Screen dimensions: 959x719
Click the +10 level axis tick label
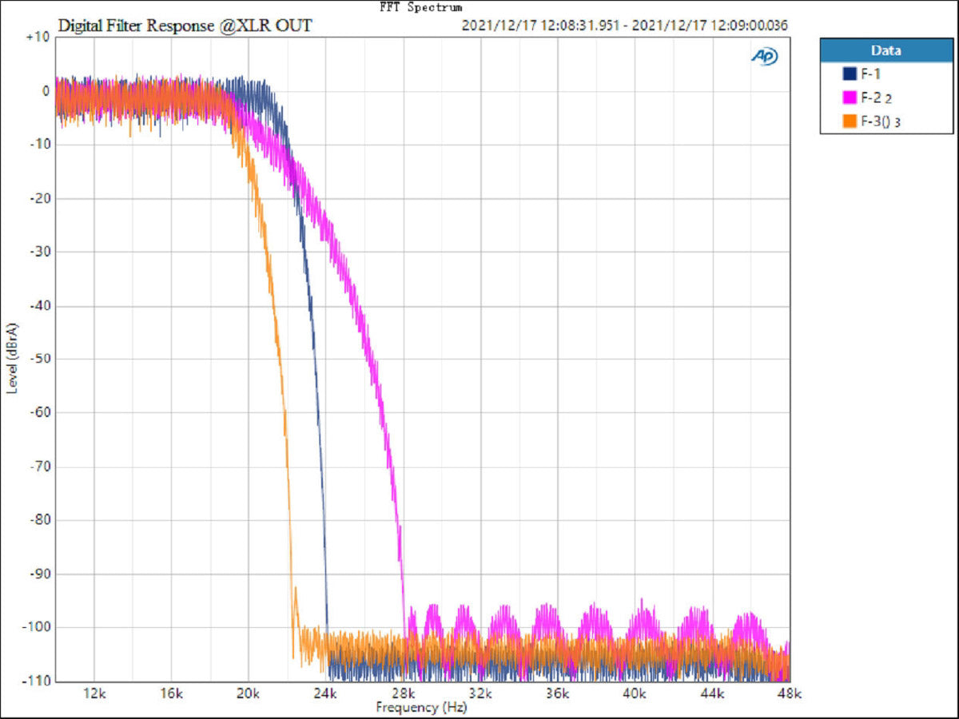tap(37, 38)
